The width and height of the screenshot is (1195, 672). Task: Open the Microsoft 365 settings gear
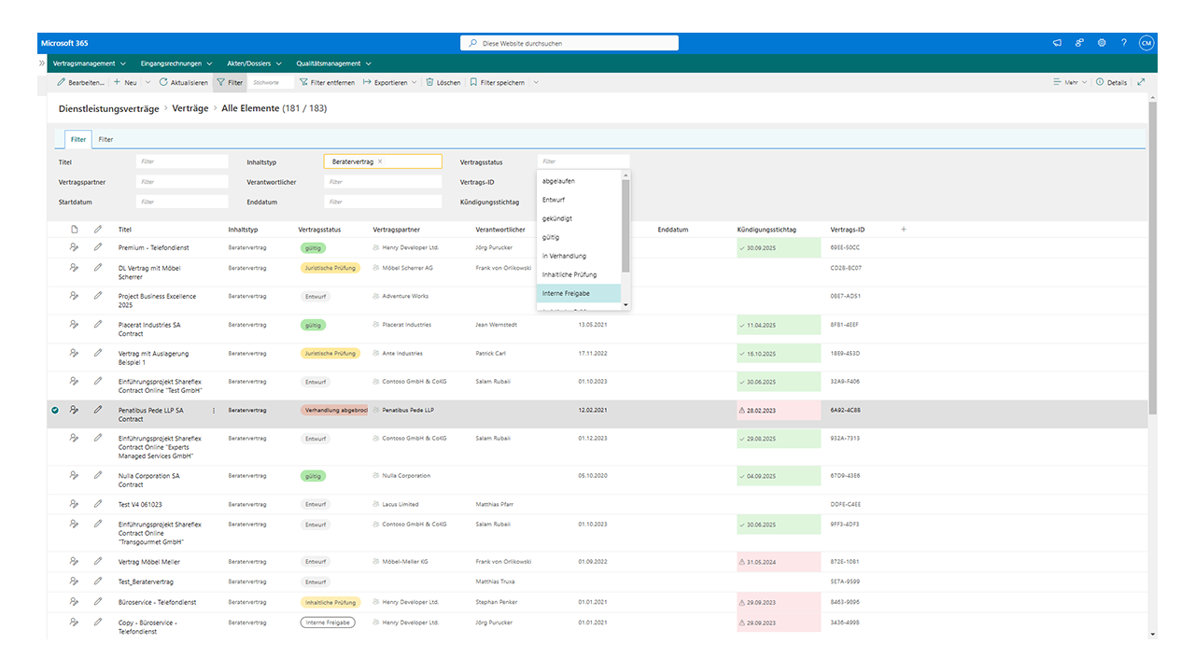(1102, 43)
